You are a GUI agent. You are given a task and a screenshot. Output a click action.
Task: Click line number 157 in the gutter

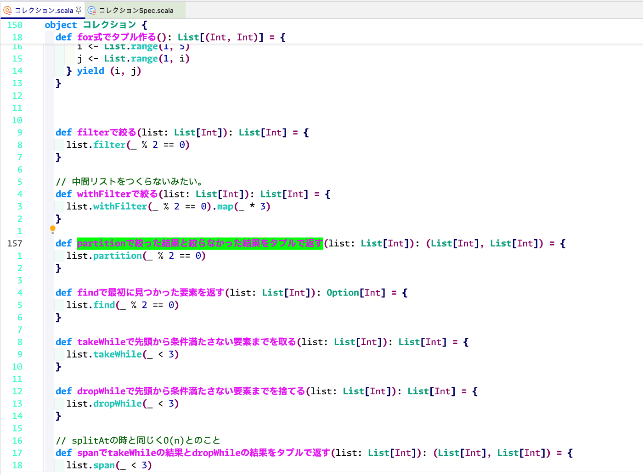click(x=15, y=243)
